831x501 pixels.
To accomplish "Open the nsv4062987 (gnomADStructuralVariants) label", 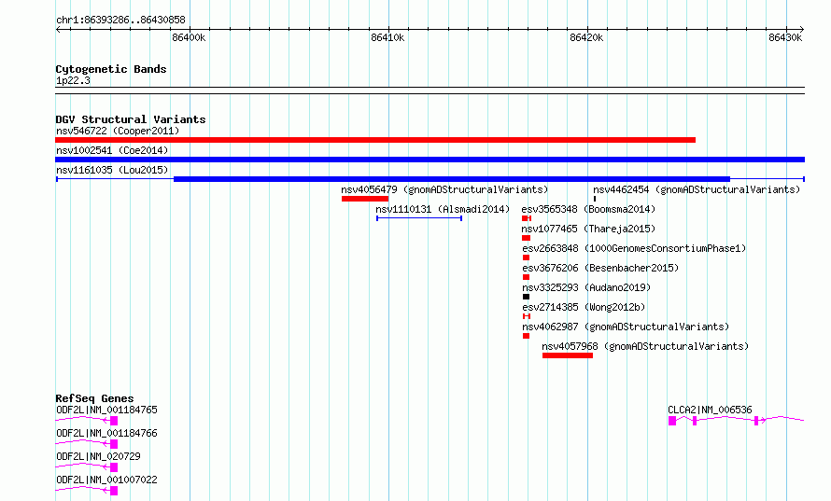I will coord(626,327).
